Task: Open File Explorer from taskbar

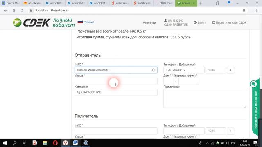Action: [45, 143]
